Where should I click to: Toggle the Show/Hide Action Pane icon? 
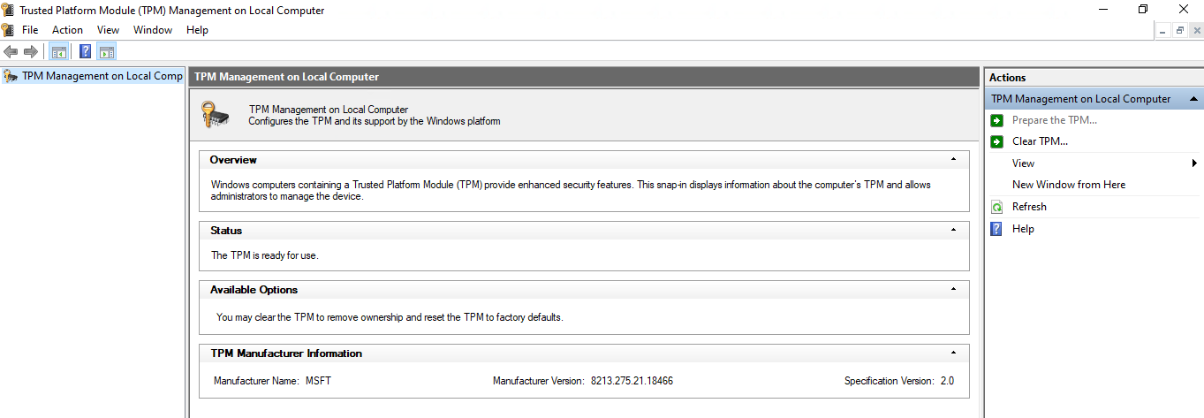107,51
